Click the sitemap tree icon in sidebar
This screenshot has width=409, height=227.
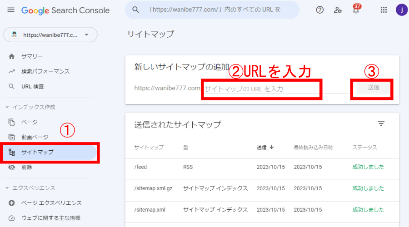click(11, 152)
